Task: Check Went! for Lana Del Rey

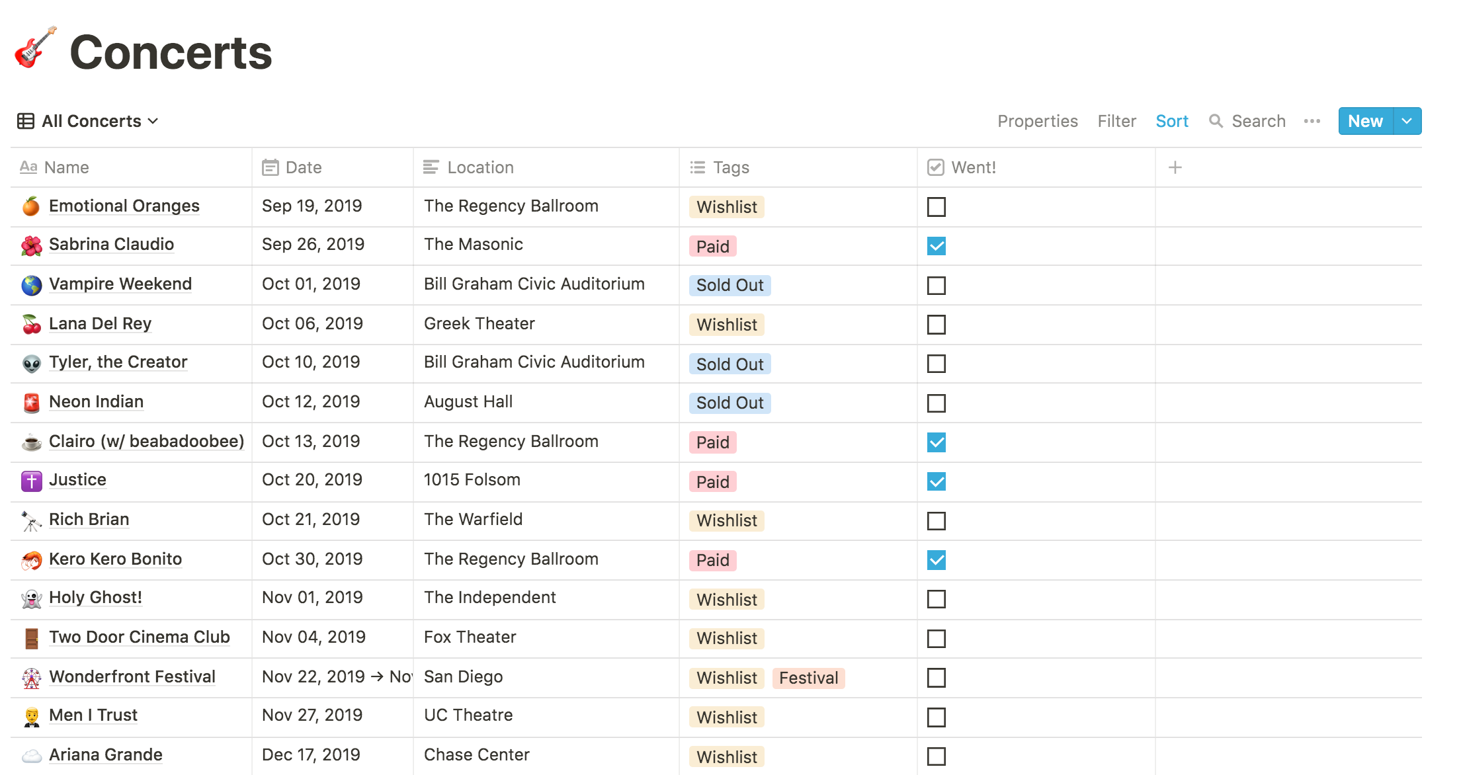Action: (x=937, y=325)
